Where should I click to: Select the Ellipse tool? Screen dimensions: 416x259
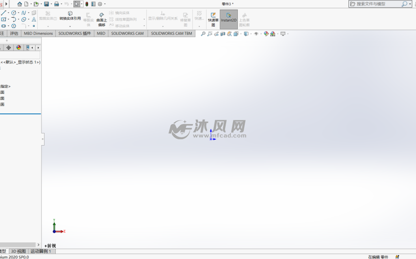(24, 20)
